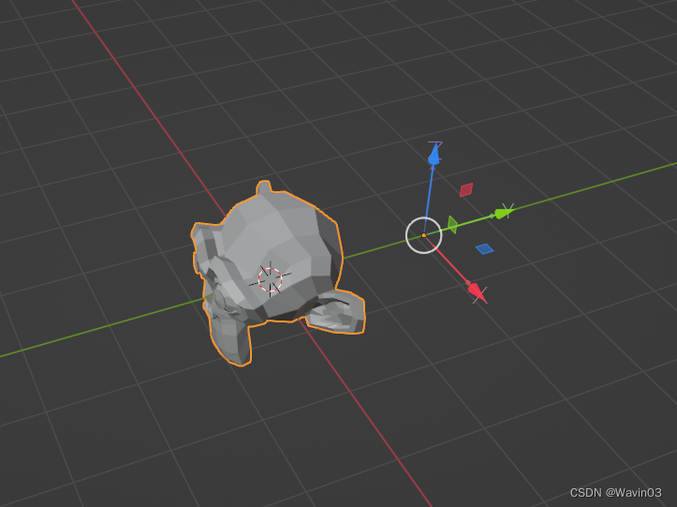Click the red YZ-plane gizmo square
The width and height of the screenshot is (677, 507).
coord(466,189)
